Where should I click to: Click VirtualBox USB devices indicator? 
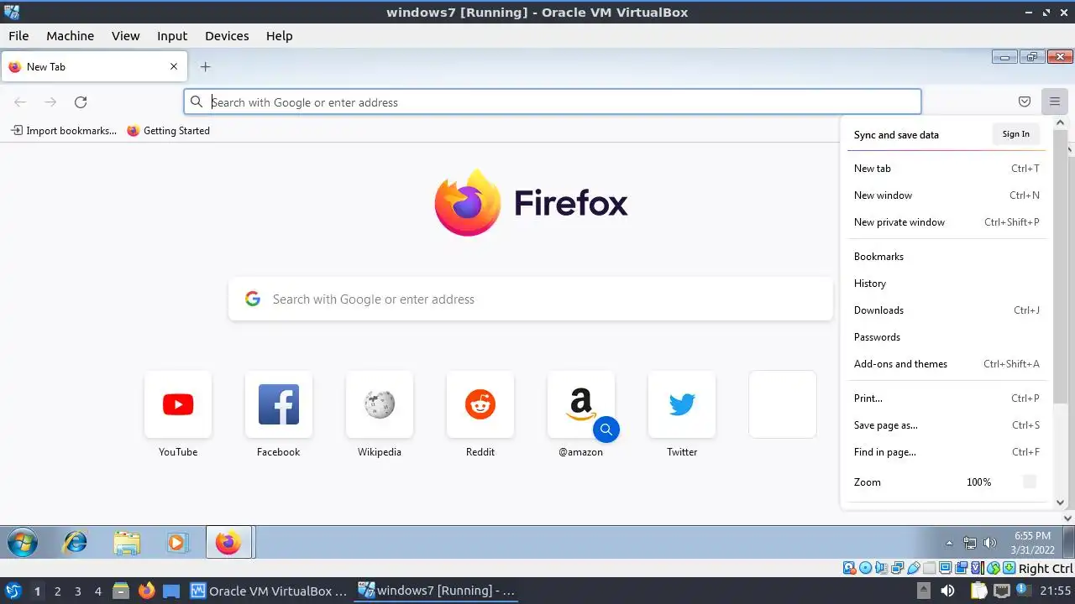tap(913, 568)
